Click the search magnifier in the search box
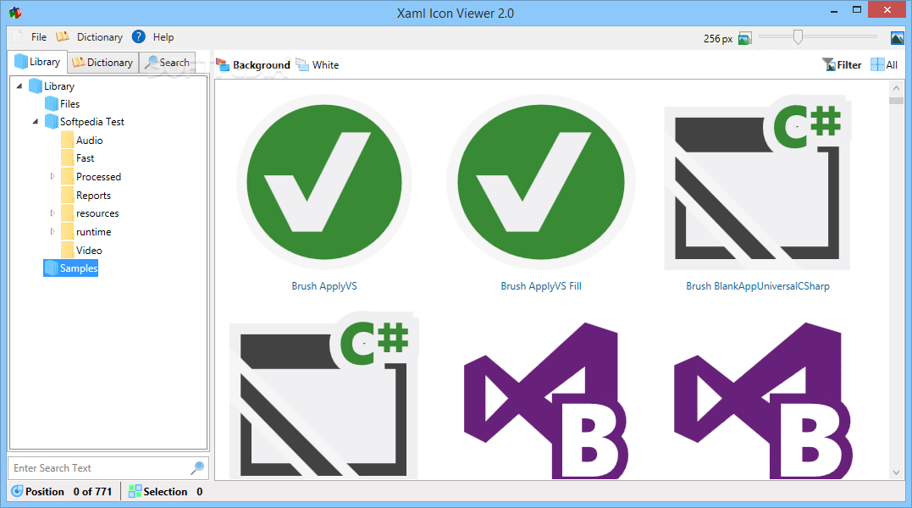 pyautogui.click(x=197, y=467)
